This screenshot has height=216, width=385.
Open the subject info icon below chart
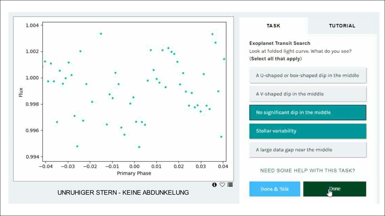(x=214, y=185)
